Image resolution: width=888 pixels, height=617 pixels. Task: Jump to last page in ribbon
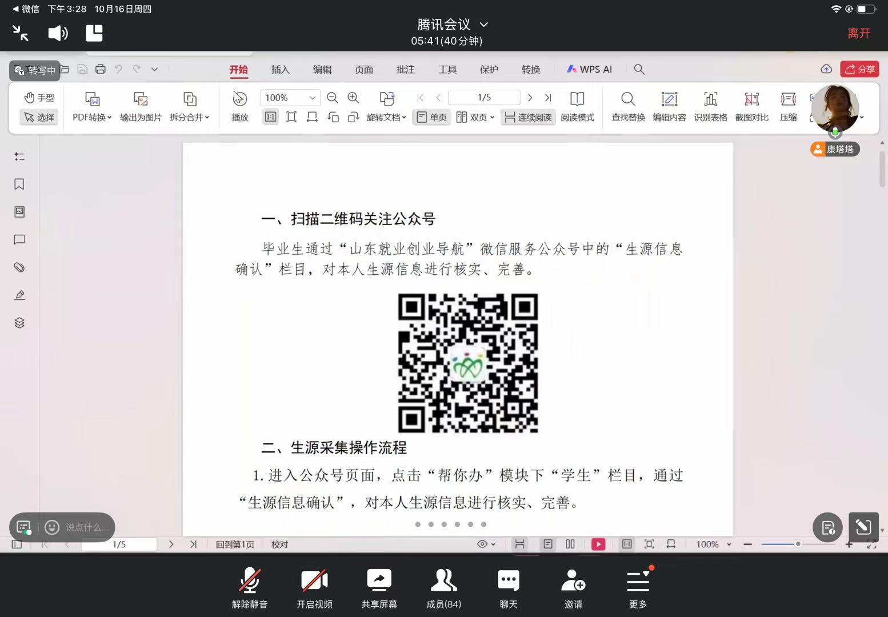[548, 98]
